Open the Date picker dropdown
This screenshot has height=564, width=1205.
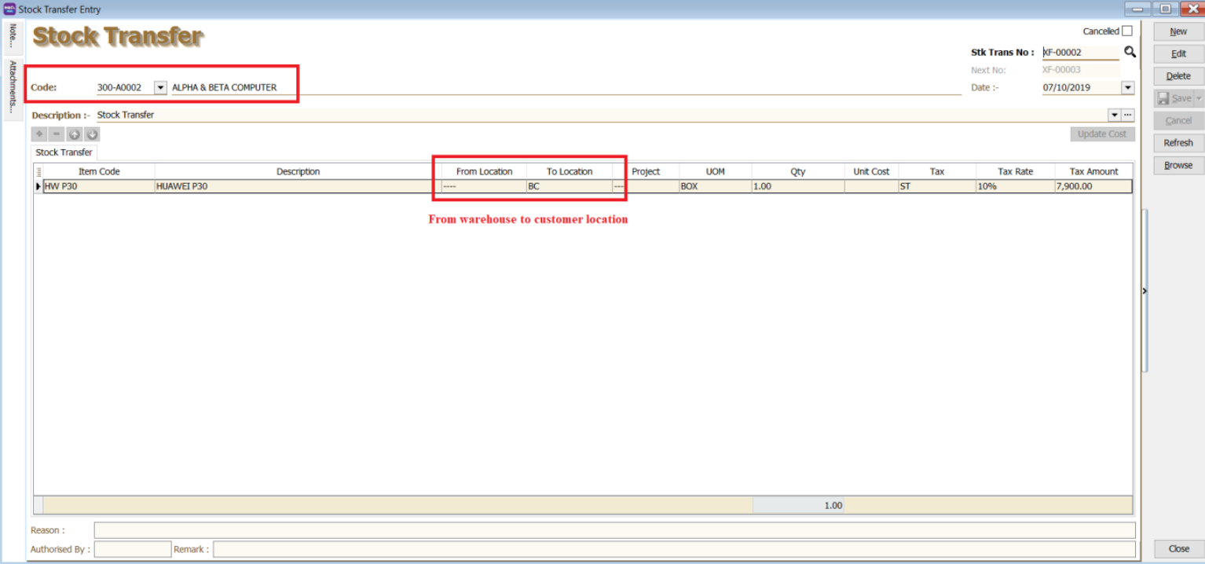[x=1128, y=88]
